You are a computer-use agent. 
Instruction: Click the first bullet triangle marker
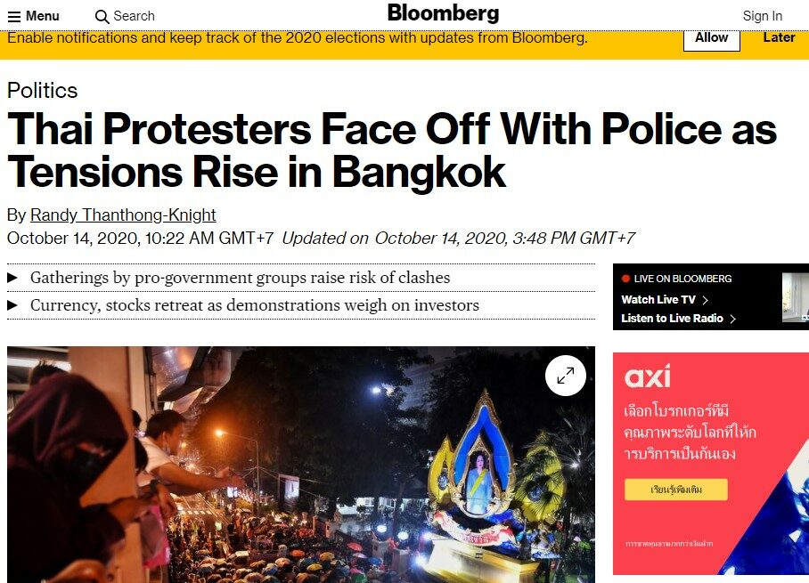(x=12, y=278)
